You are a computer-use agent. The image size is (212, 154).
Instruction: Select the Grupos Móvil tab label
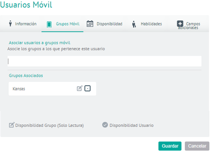(68, 24)
